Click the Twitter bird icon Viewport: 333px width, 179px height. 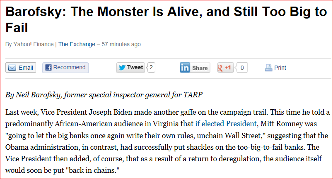[122, 68]
